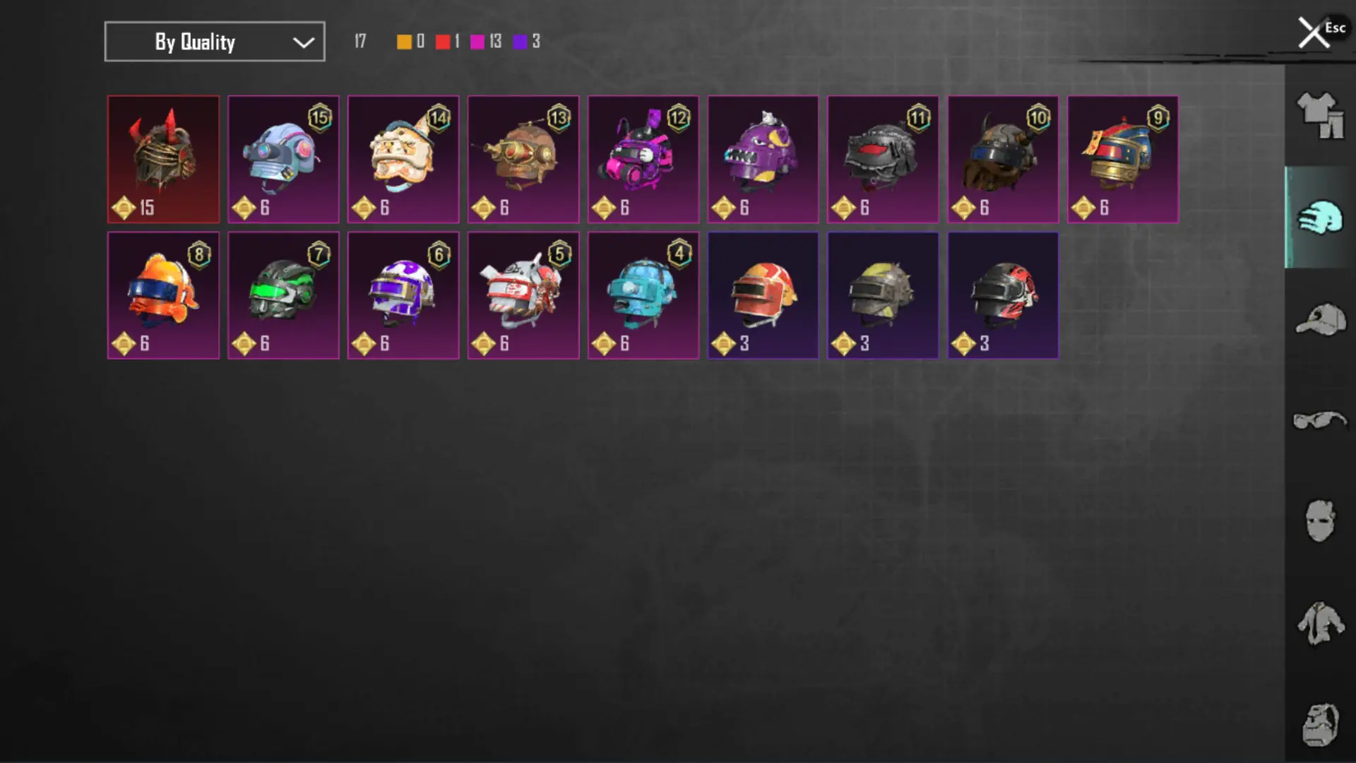Click the chevron arrow in sort box

tap(304, 42)
